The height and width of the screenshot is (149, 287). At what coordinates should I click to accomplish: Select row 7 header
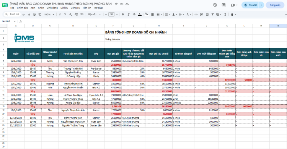tap(3, 65)
